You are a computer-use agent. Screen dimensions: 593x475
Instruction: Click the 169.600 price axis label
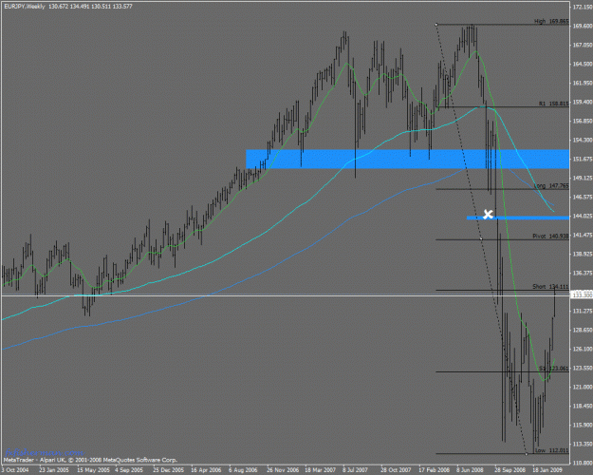coord(583,26)
